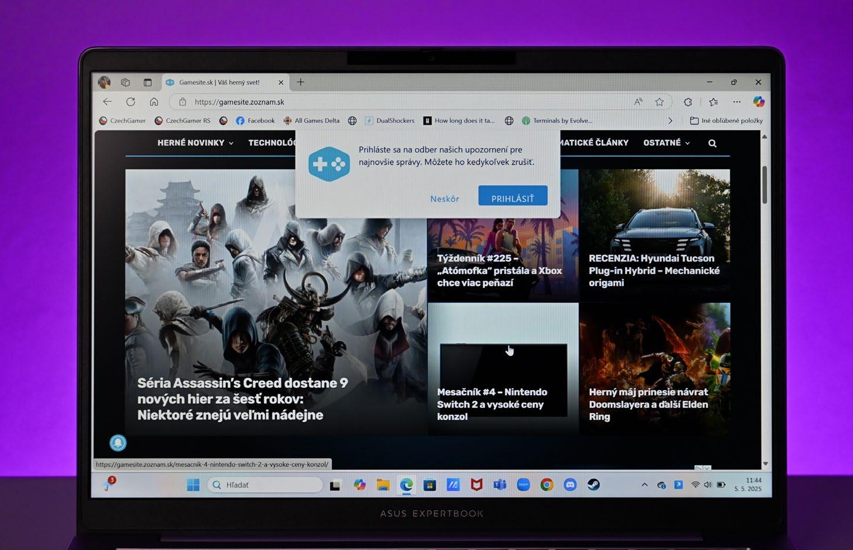Expand the HERNÉ NOVINKY menu

tap(195, 143)
